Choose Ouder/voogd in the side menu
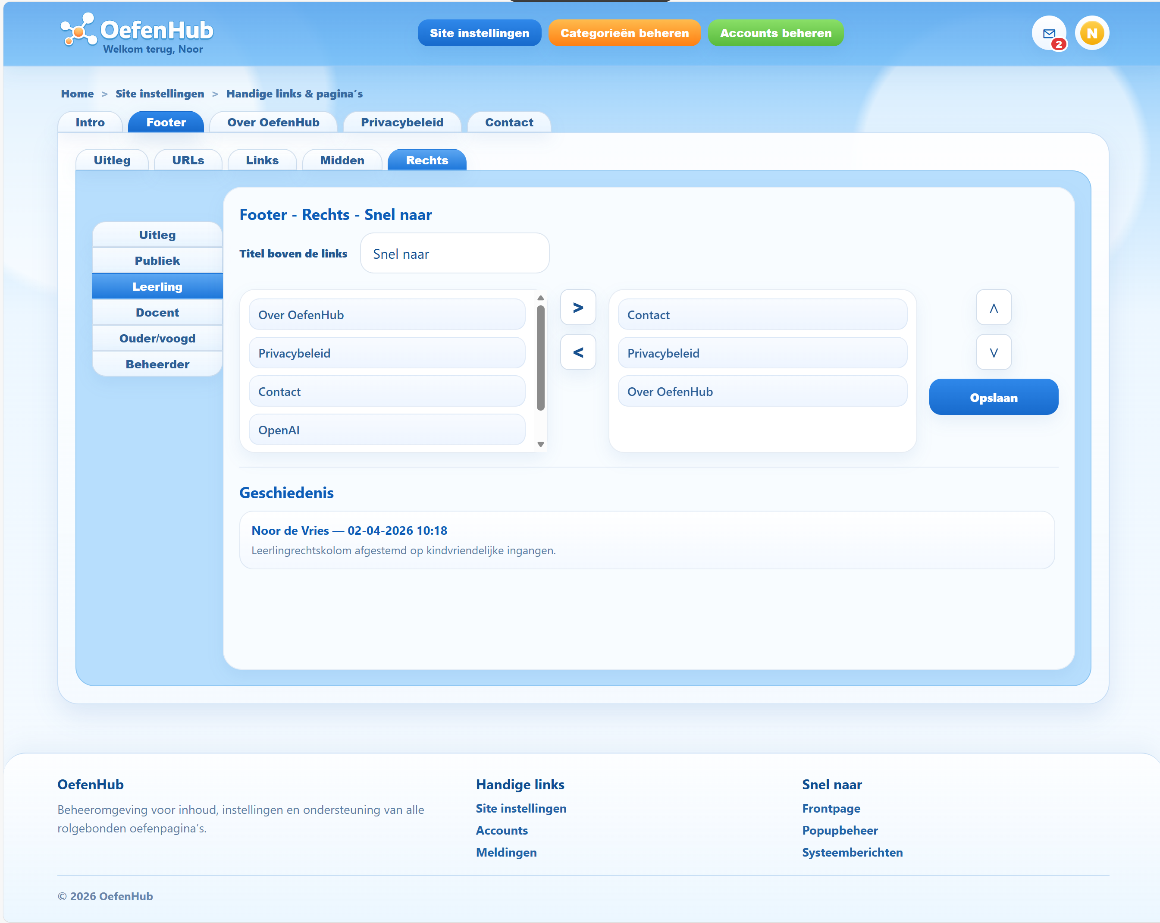Image resolution: width=1160 pixels, height=923 pixels. 157,338
